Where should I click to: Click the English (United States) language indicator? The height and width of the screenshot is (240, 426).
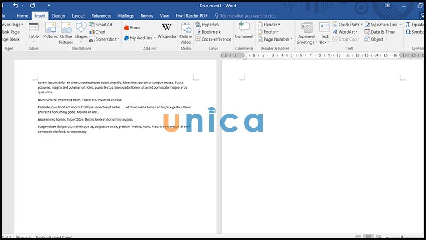point(54,237)
